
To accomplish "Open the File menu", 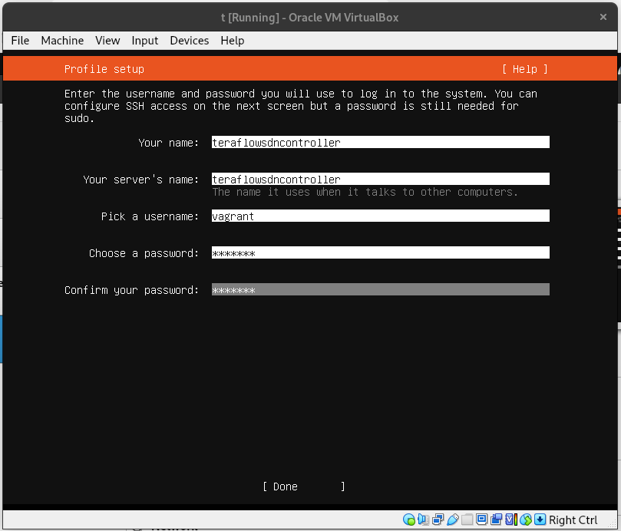I will pos(19,41).
